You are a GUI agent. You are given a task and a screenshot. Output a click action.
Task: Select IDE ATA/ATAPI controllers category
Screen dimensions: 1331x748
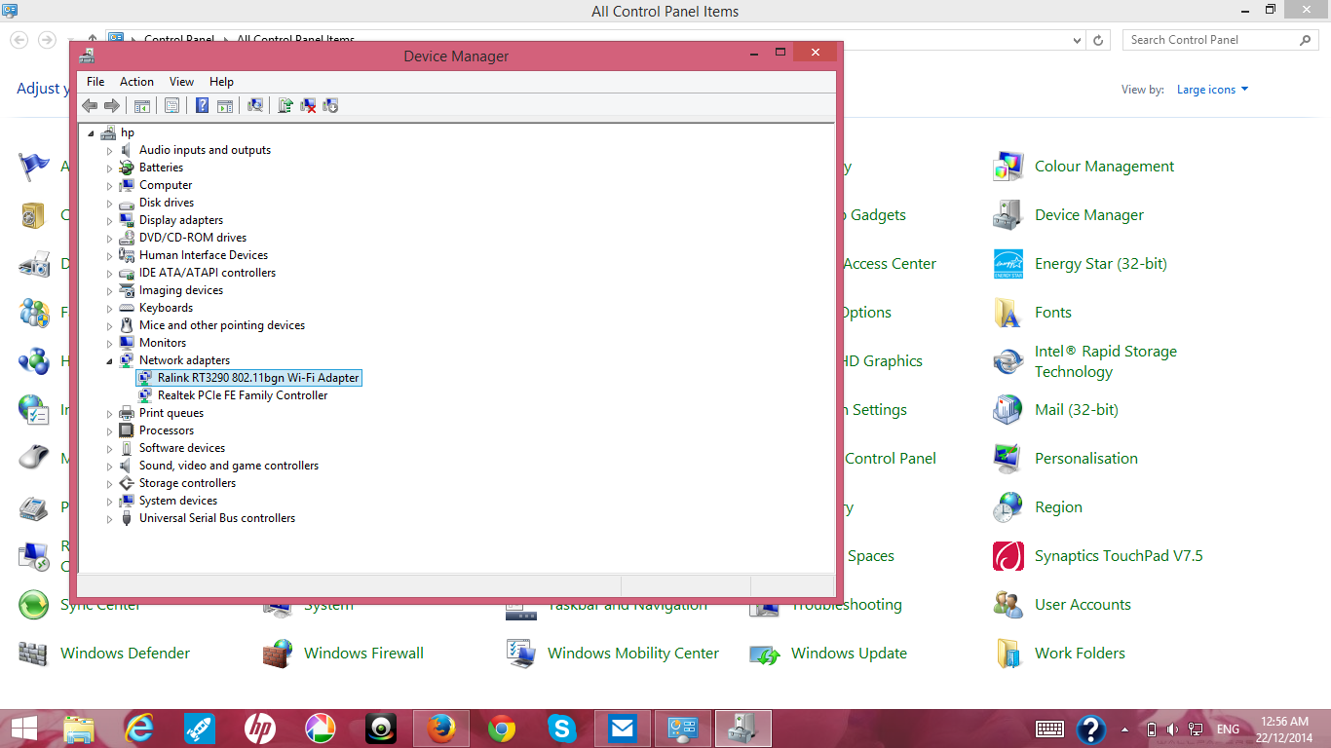click(x=208, y=273)
